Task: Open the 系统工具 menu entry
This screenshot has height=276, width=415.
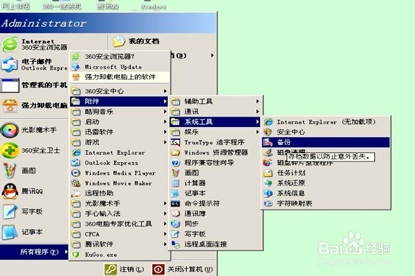Action: coord(215,121)
